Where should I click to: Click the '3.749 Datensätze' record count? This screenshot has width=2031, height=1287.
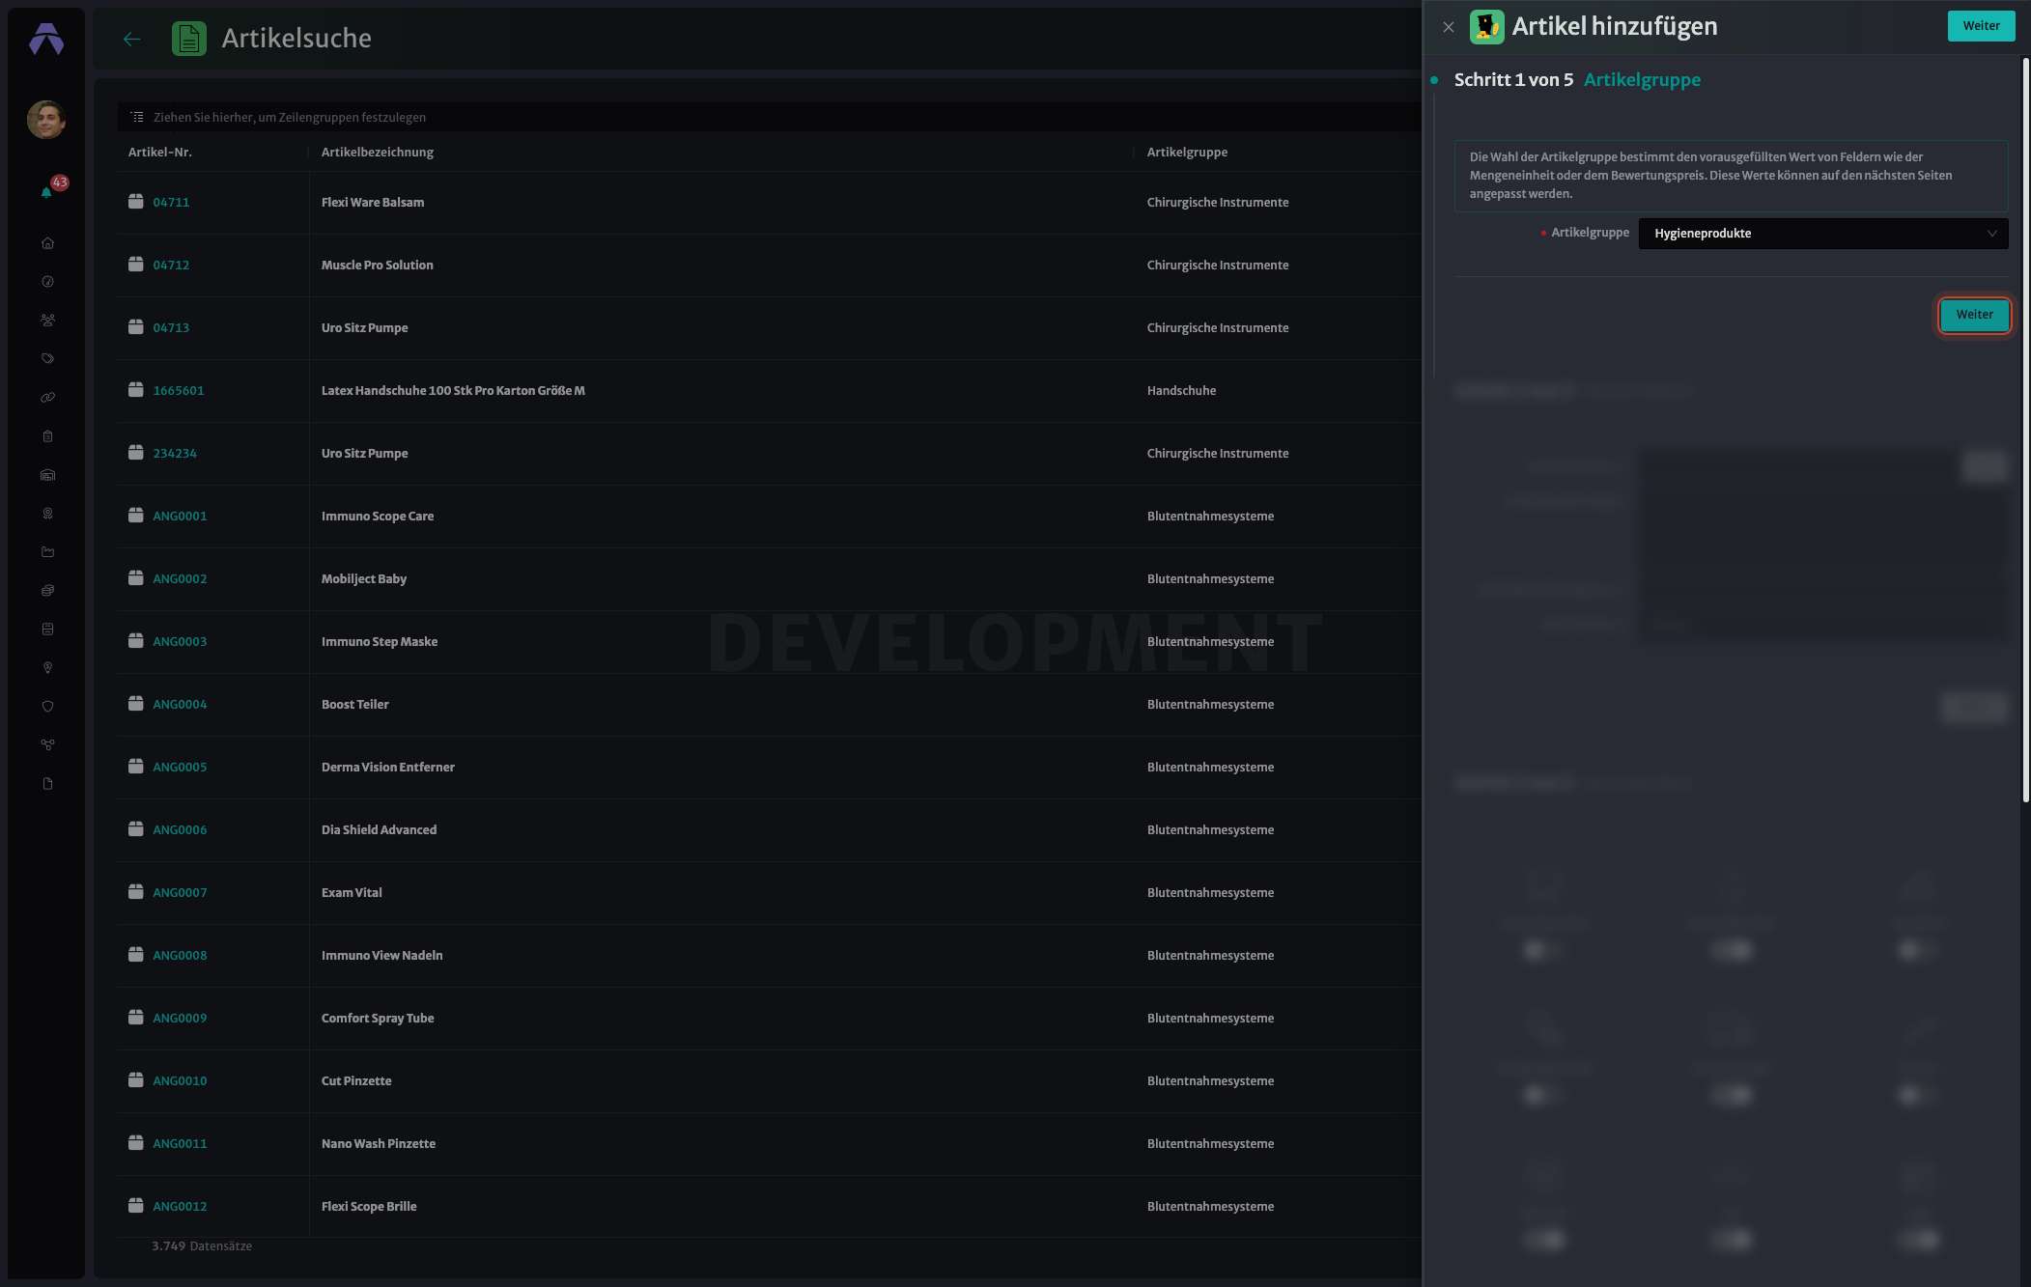click(202, 1245)
